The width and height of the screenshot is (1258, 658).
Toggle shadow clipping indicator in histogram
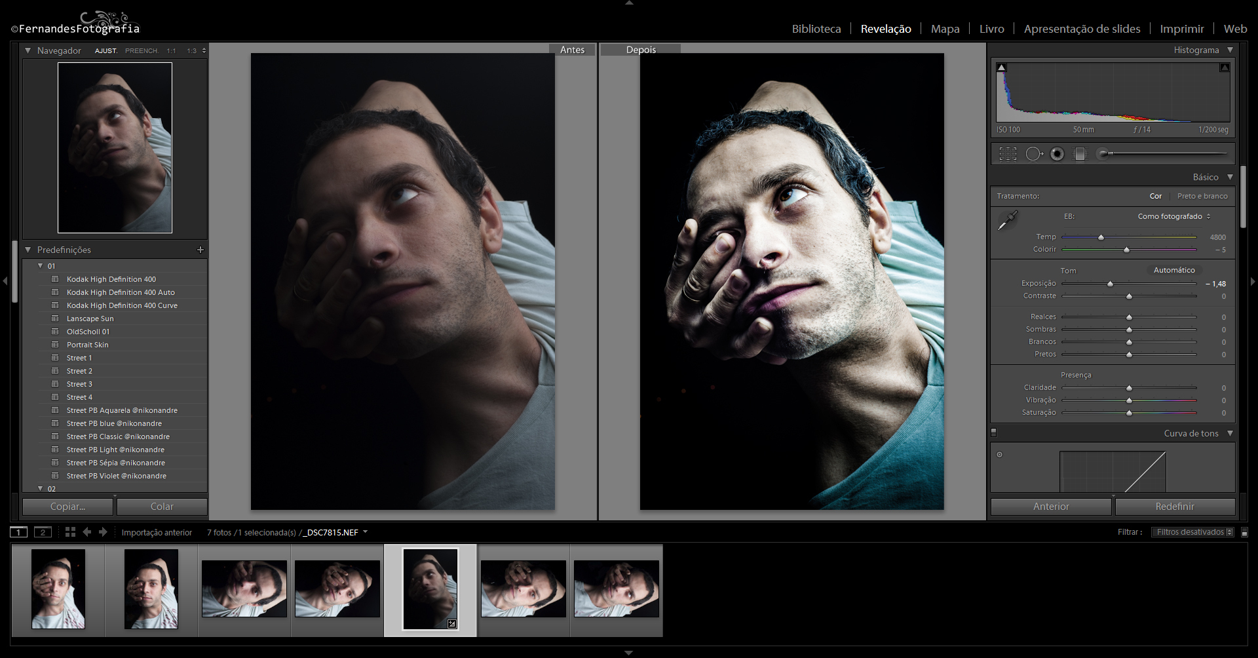[1001, 68]
